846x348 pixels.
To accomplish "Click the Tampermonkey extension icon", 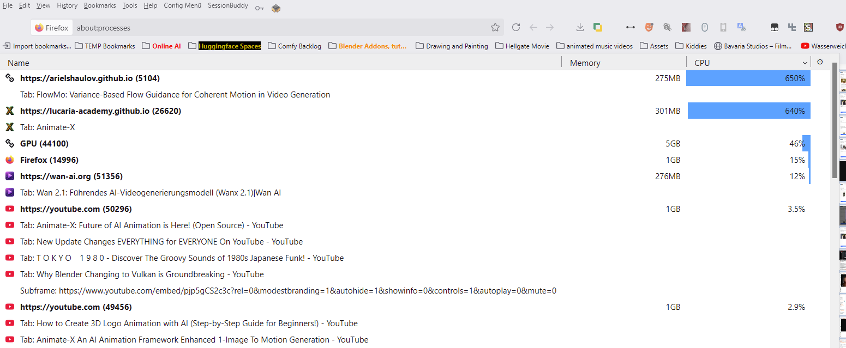I will tap(775, 27).
